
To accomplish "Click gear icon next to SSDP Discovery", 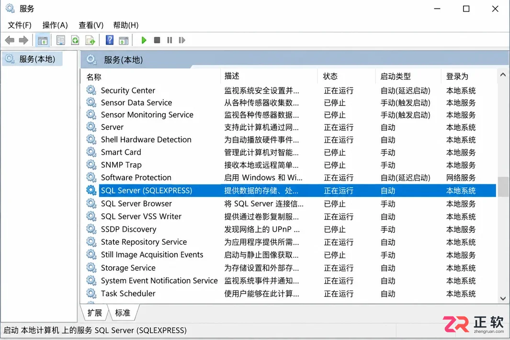I will point(91,229).
